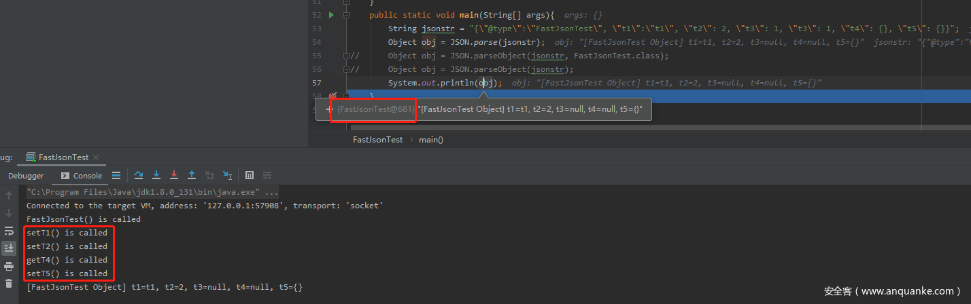Clear console with the trash icon

pos(9,284)
